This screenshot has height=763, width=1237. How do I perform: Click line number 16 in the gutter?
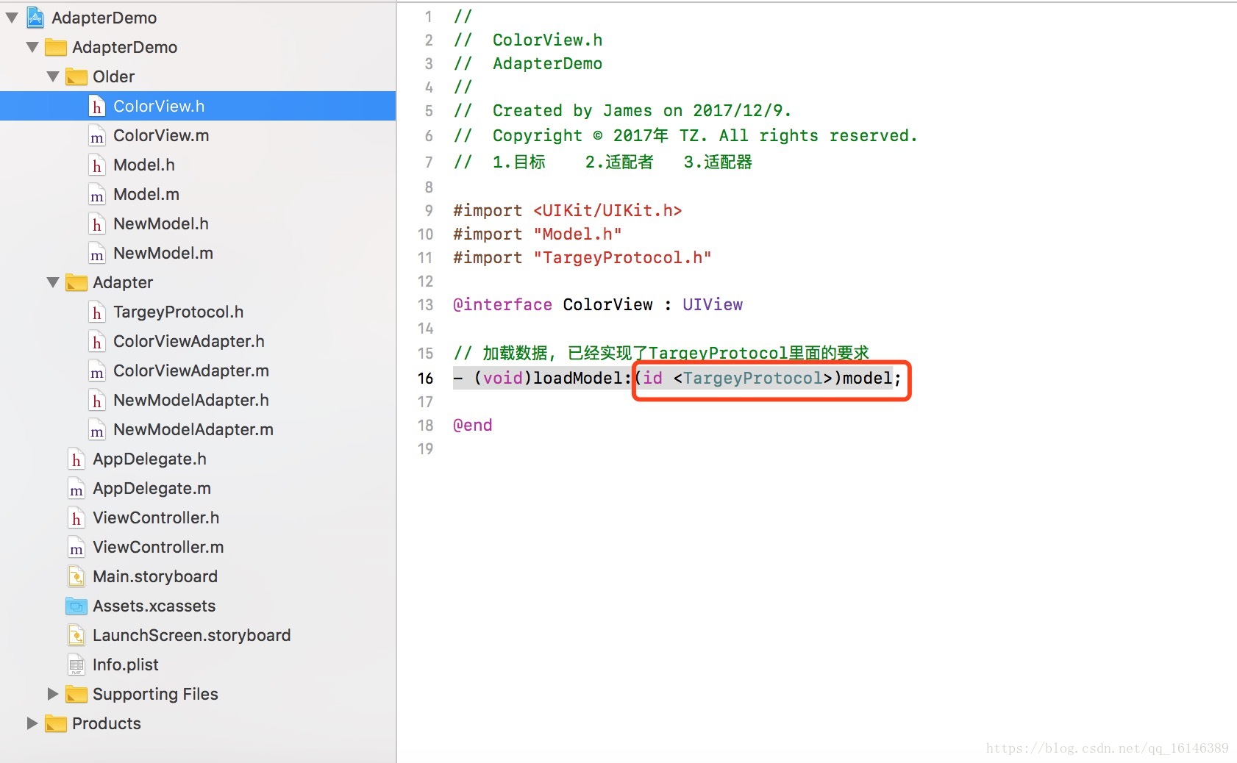[x=426, y=379]
